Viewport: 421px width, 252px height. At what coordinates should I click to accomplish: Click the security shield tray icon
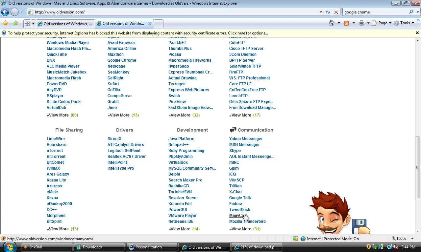369,247
